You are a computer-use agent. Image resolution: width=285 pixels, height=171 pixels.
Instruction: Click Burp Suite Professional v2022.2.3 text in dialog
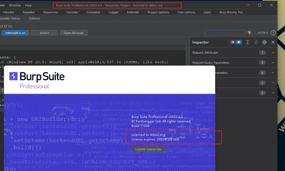pos(157,117)
